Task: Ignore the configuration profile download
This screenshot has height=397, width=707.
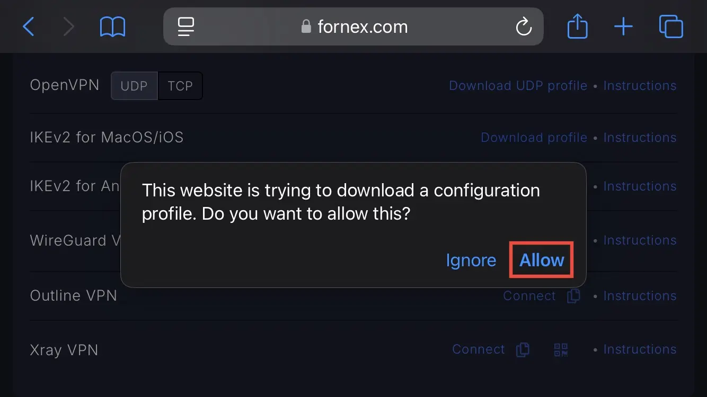Action: point(471,260)
